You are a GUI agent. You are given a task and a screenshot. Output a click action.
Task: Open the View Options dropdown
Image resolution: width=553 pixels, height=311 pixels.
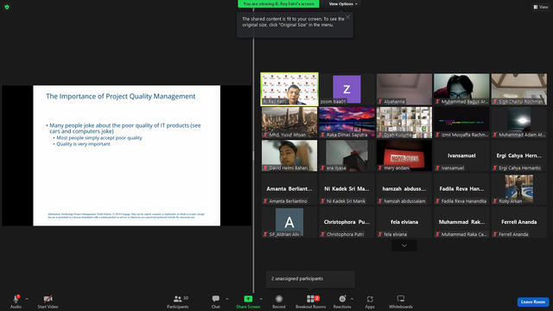coord(343,3)
